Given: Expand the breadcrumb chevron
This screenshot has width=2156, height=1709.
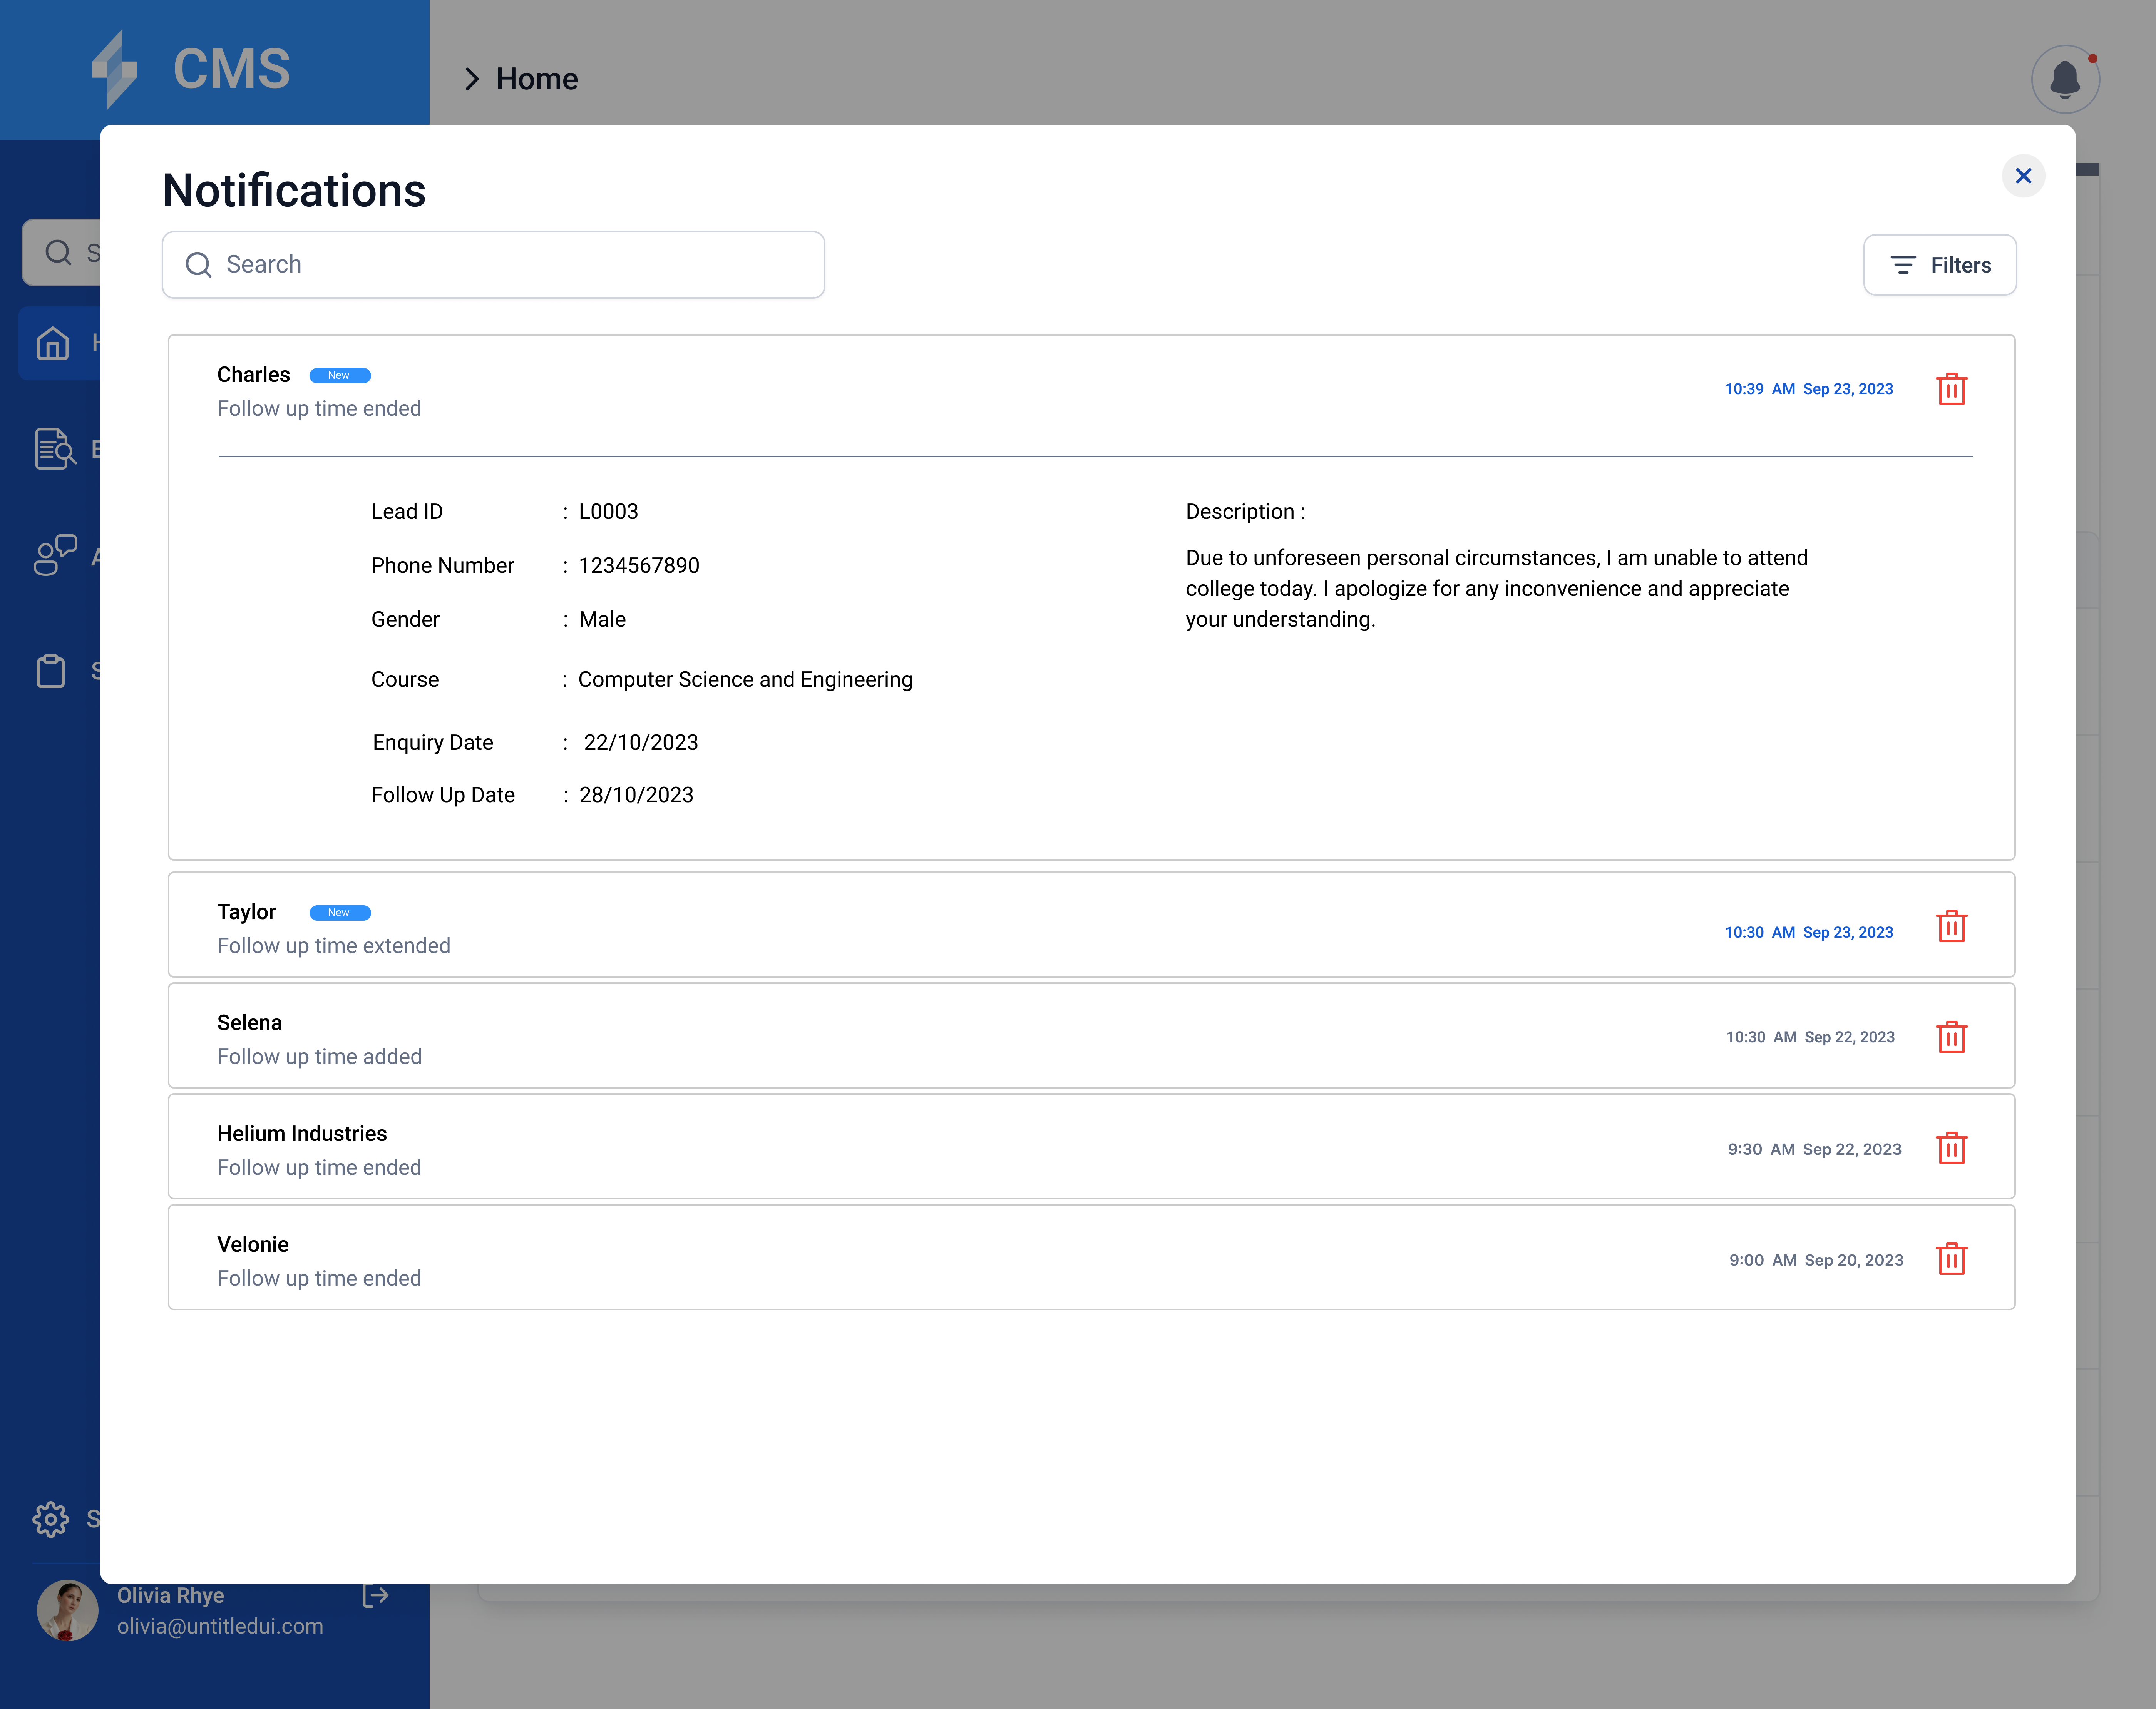Looking at the screenshot, I should click(x=472, y=79).
